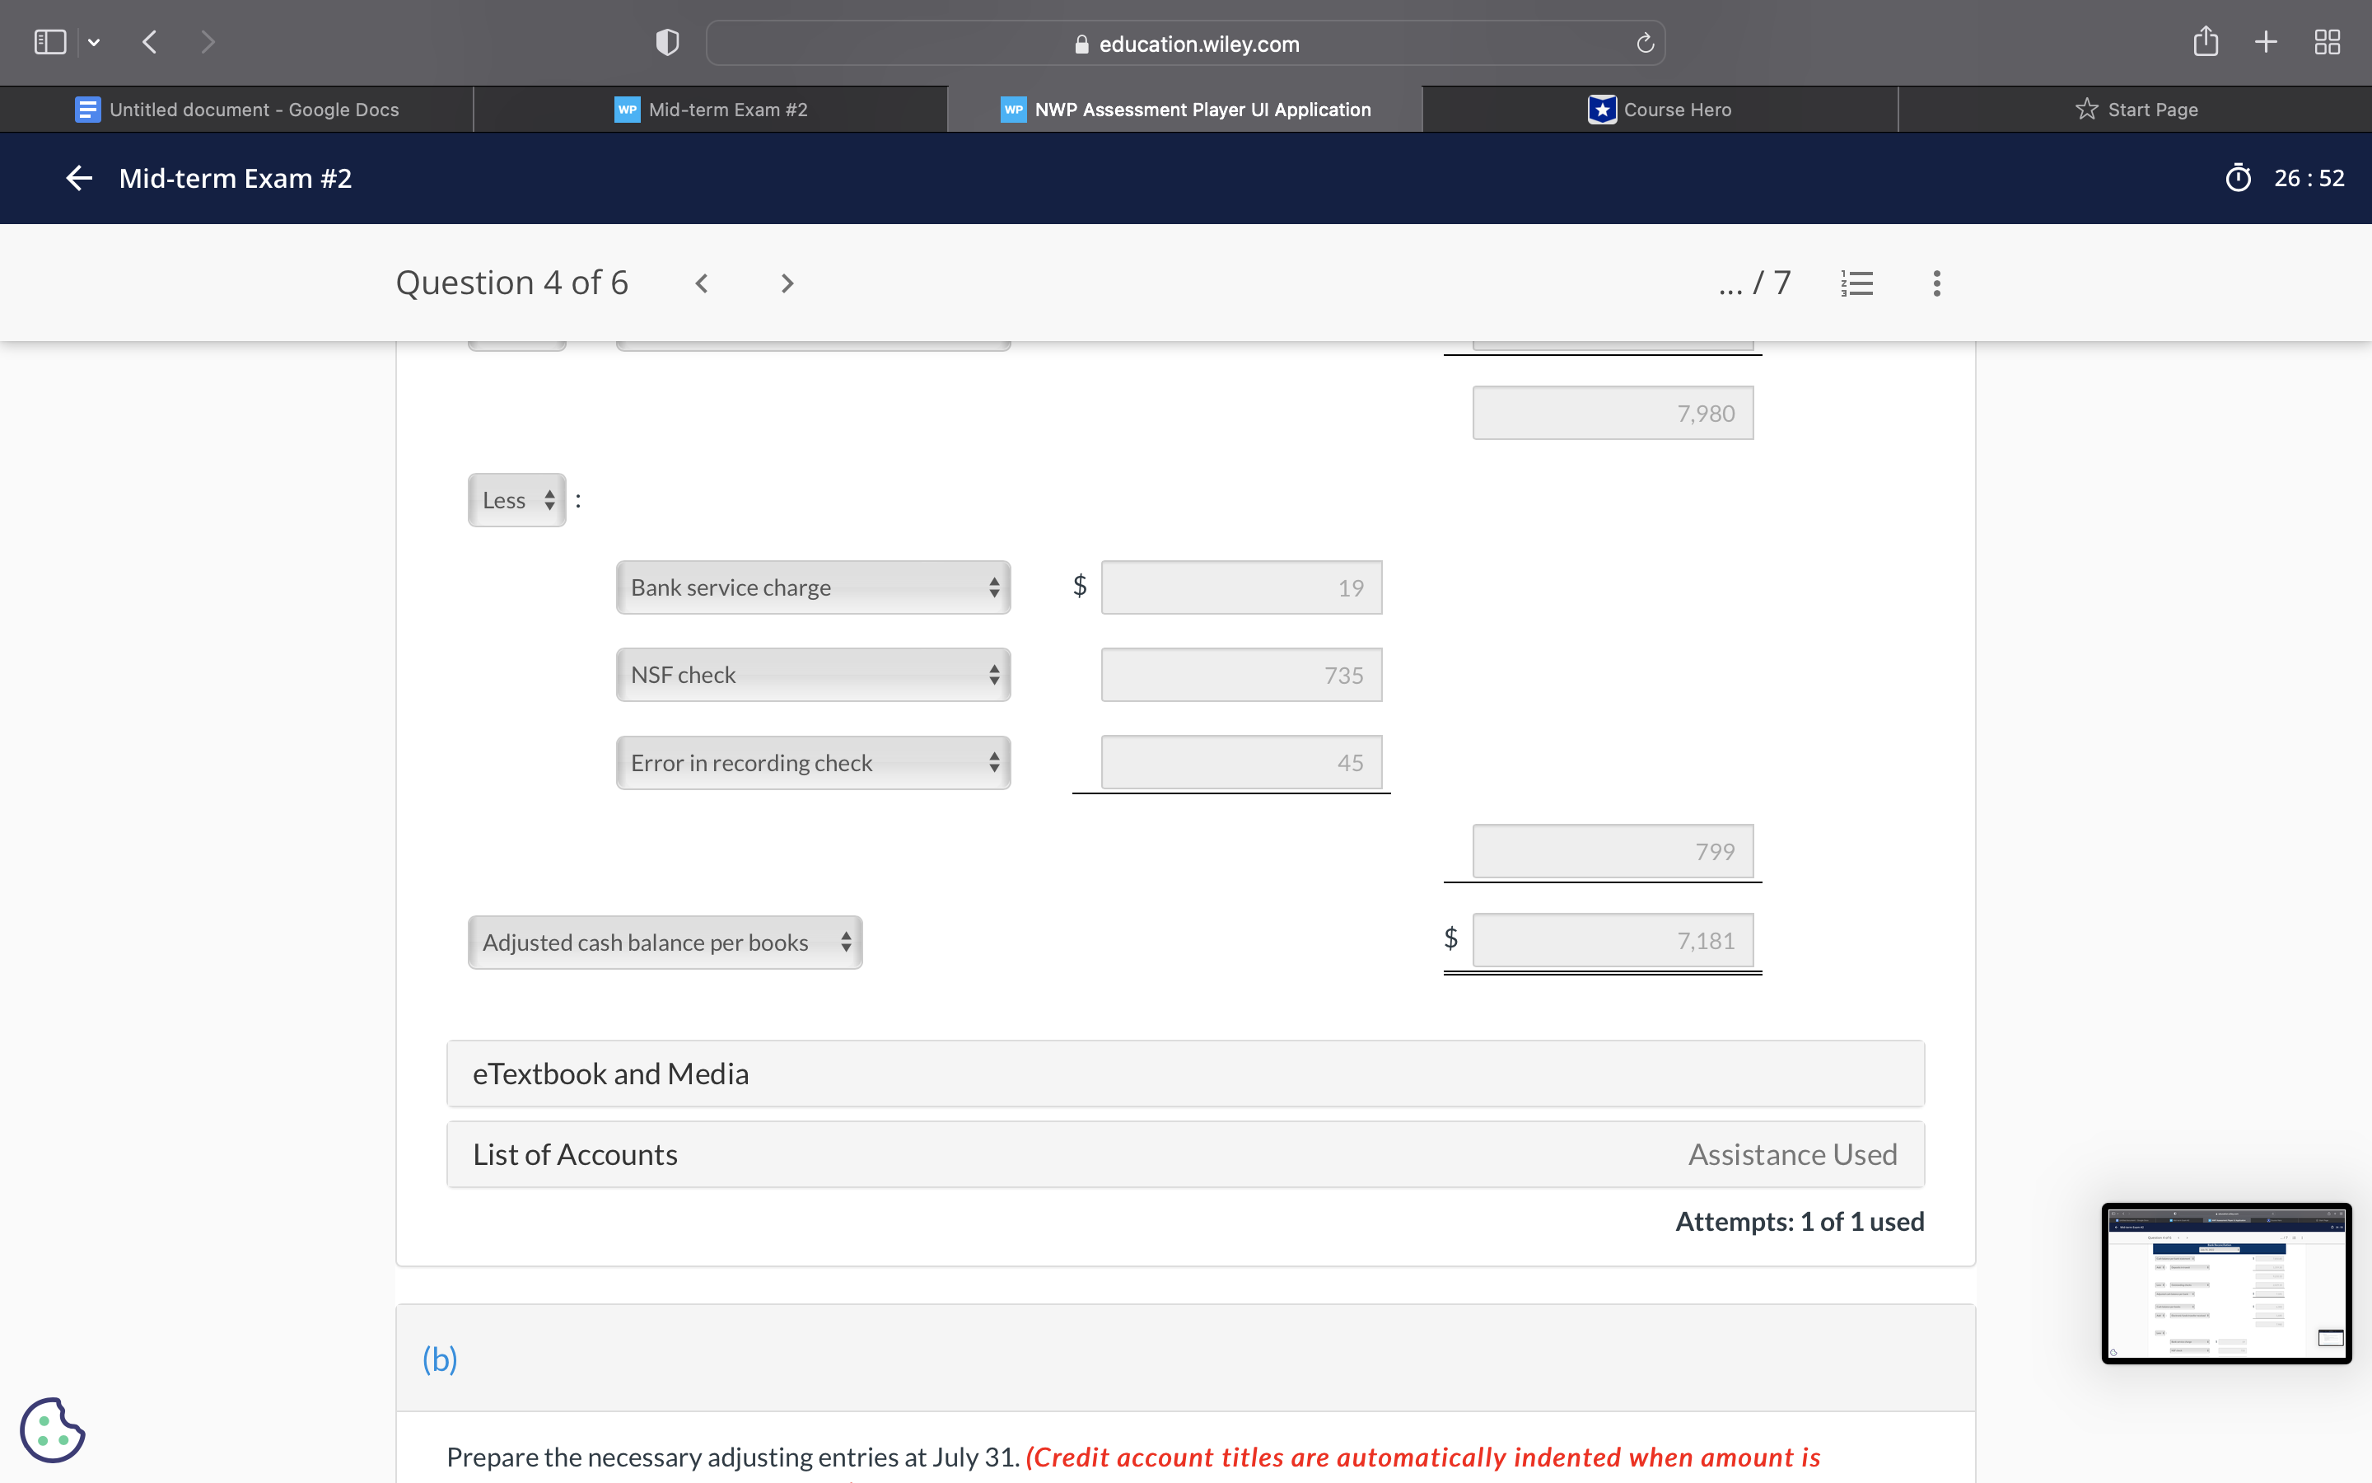Open the three-dot more options menu
This screenshot has height=1483, width=2372.
pos(1935,283)
